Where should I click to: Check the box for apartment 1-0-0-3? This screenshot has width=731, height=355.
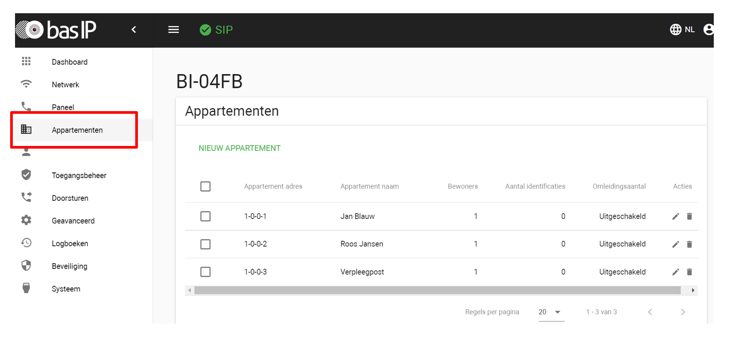point(206,272)
